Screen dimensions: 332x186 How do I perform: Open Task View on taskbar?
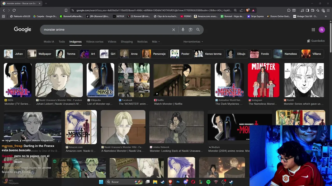point(148,182)
